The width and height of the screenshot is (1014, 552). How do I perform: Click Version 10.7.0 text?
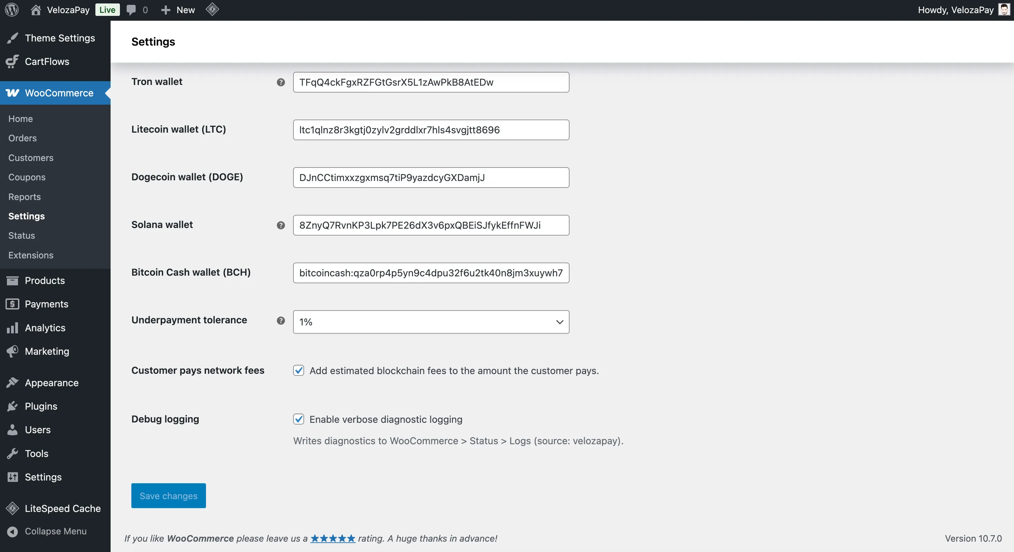[x=973, y=538]
